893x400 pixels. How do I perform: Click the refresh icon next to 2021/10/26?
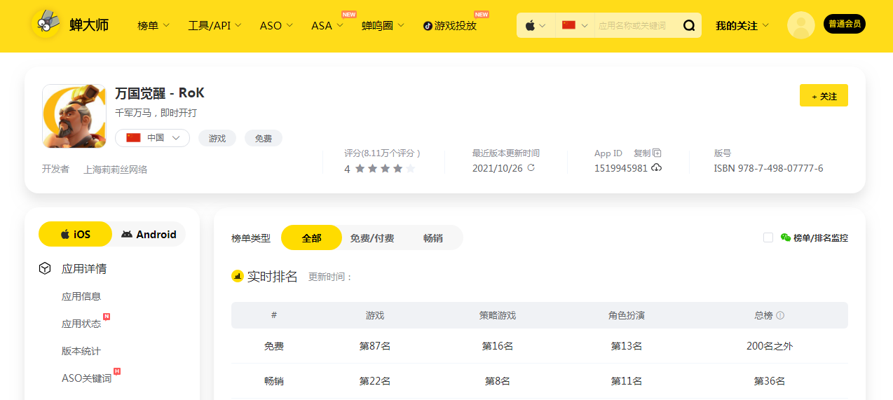tap(531, 168)
